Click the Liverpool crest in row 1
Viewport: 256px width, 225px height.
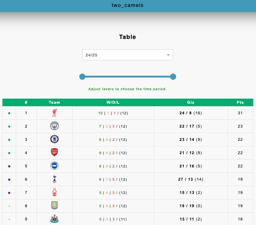pos(54,113)
